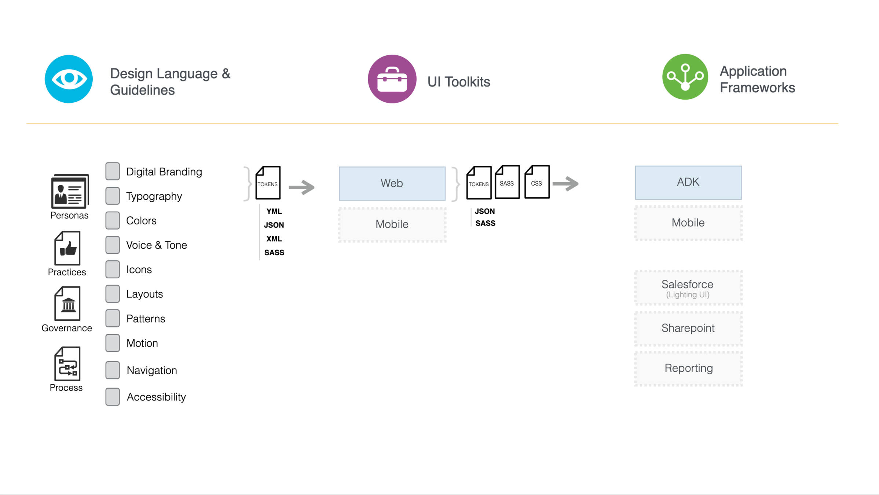Click the arrow after first TOKENS file
The width and height of the screenshot is (879, 495).
tap(301, 187)
